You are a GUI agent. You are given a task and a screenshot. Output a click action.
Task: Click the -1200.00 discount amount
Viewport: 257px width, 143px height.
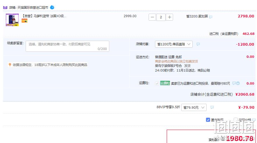point(245,44)
